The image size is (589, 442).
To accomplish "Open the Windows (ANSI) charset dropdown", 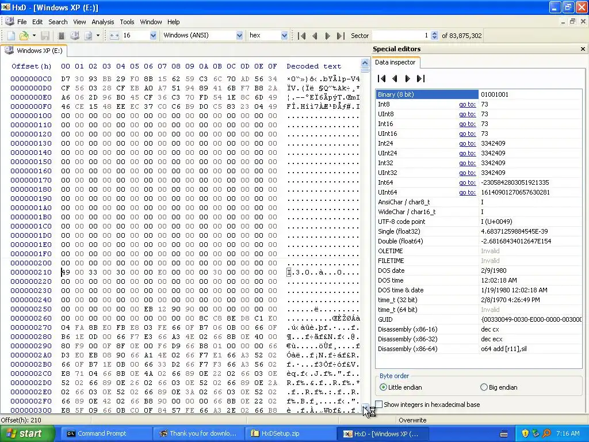I will pos(239,35).
